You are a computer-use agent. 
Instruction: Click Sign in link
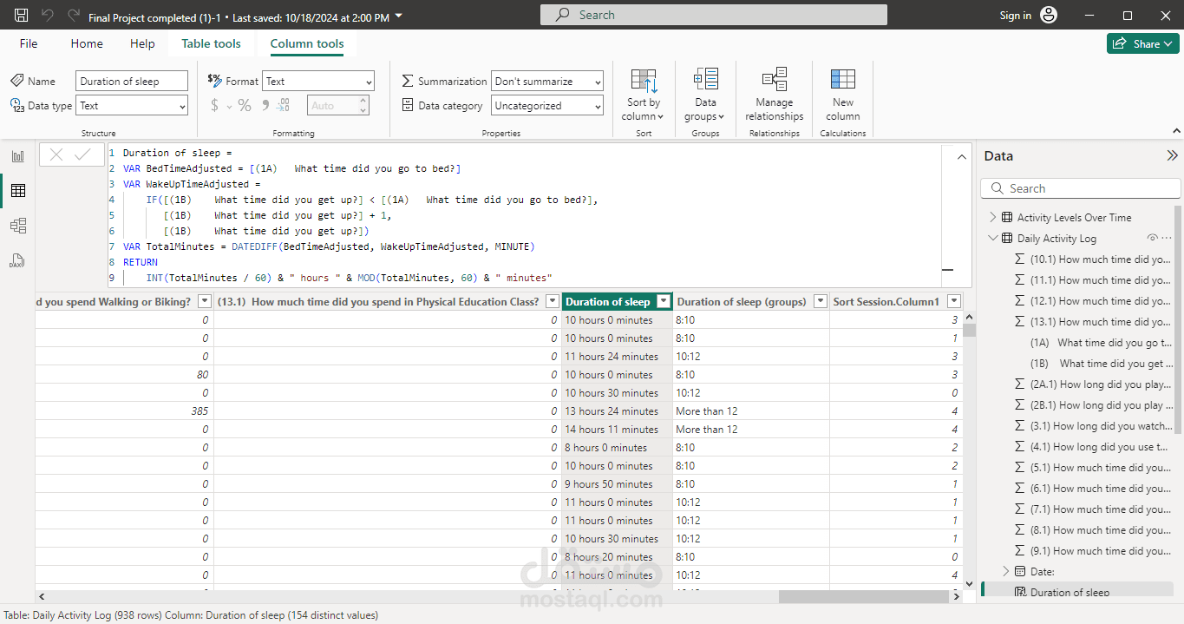coord(1016,16)
